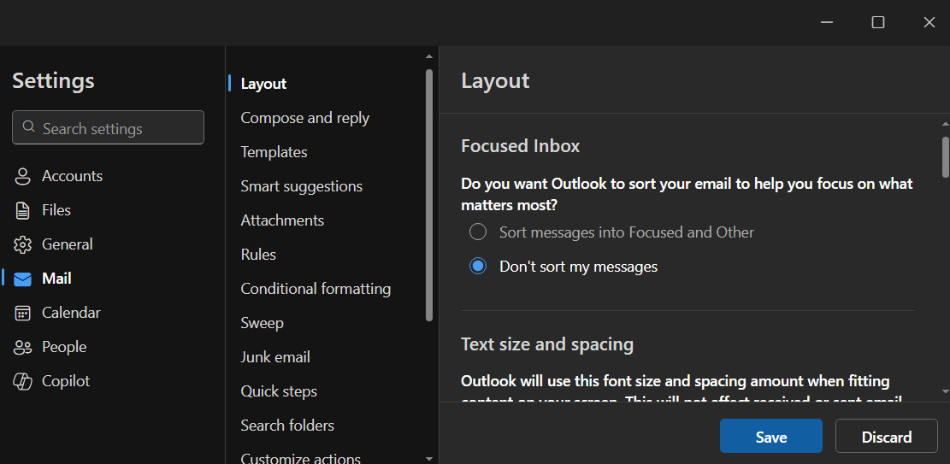This screenshot has width=950, height=464.
Task: Click the Accounts person icon
Action: [x=22, y=176]
